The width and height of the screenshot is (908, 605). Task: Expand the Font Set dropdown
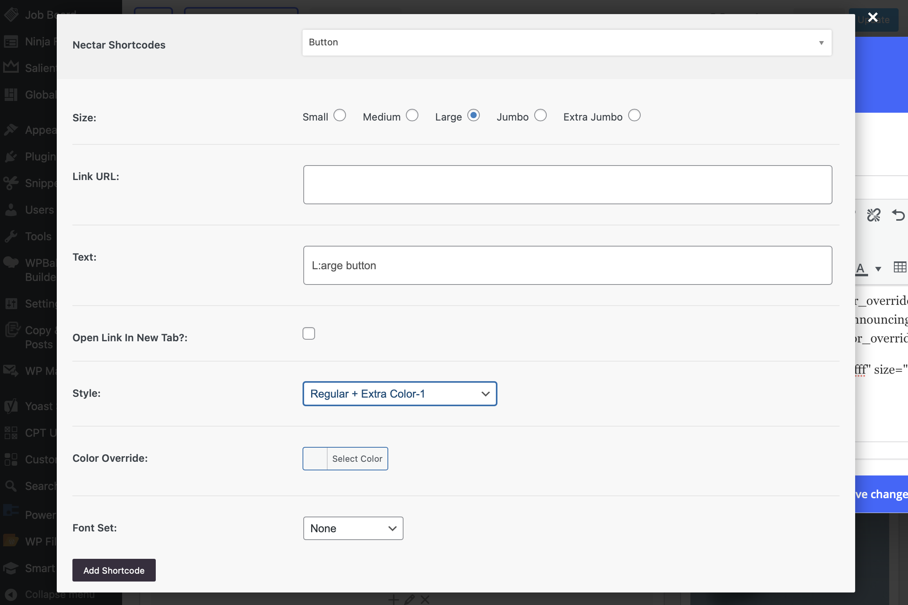(353, 528)
